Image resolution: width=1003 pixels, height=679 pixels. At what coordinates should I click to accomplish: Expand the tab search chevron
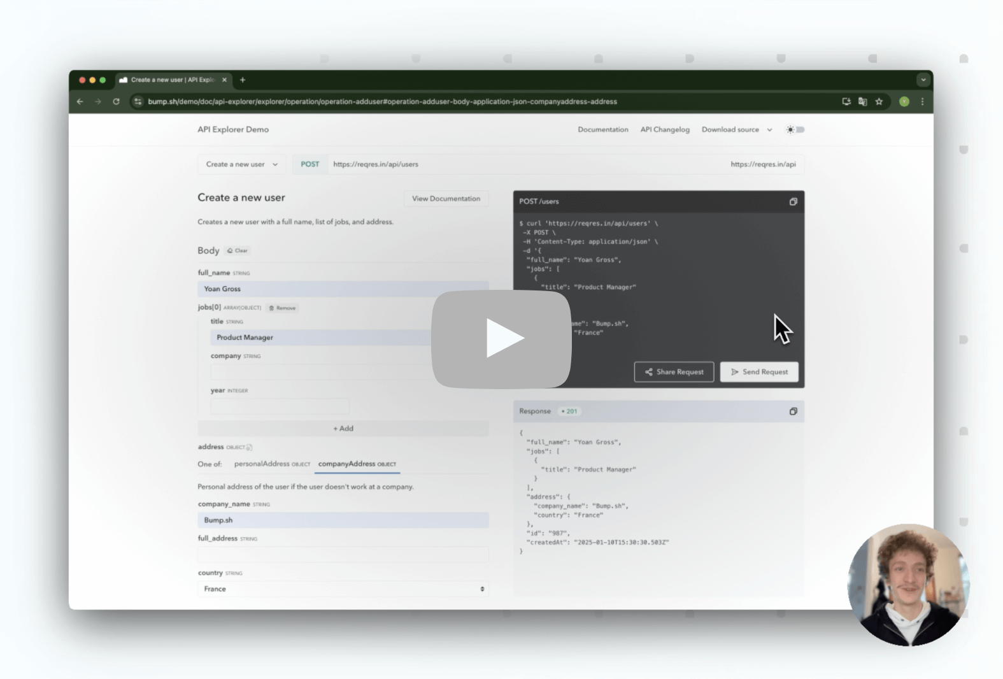pos(923,80)
